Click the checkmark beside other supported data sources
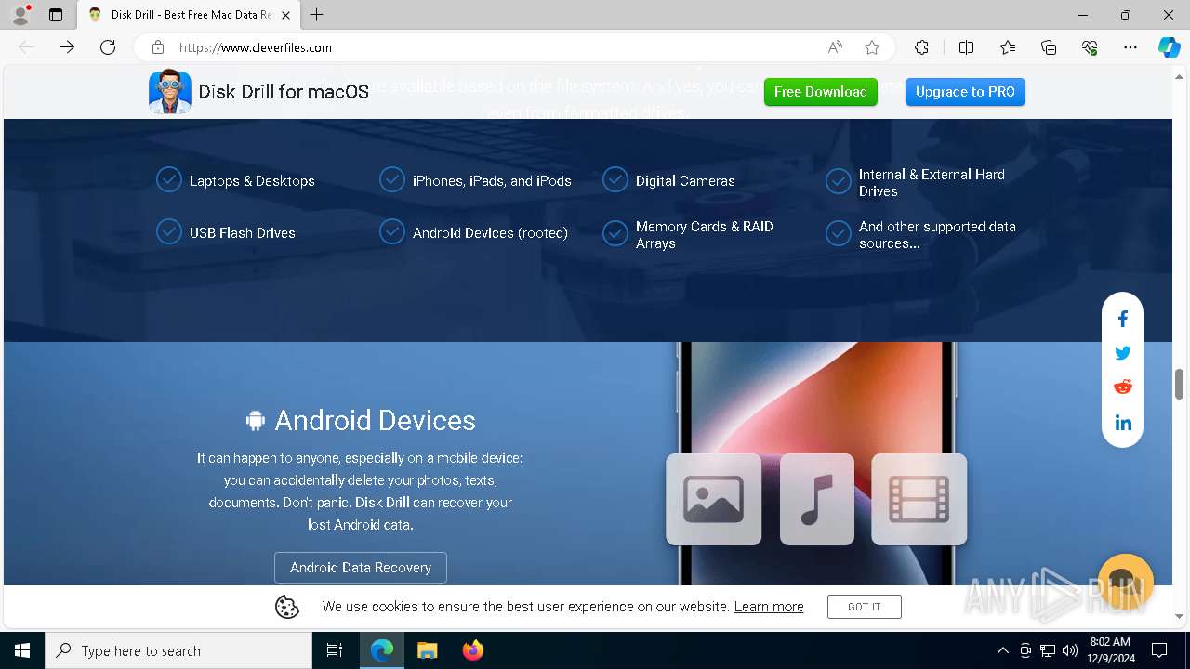The image size is (1190, 669). (x=839, y=233)
